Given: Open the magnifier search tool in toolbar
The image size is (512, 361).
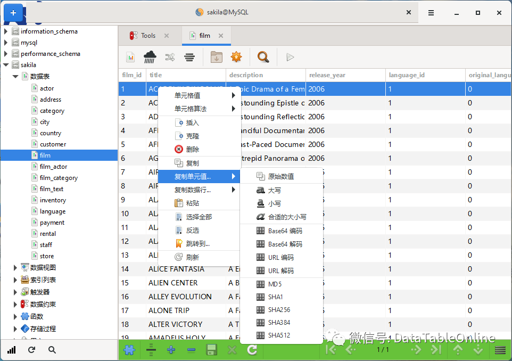Looking at the screenshot, I should [263, 57].
